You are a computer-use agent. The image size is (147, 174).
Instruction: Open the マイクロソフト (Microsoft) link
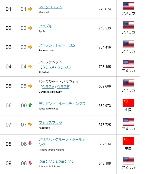click(x=50, y=7)
